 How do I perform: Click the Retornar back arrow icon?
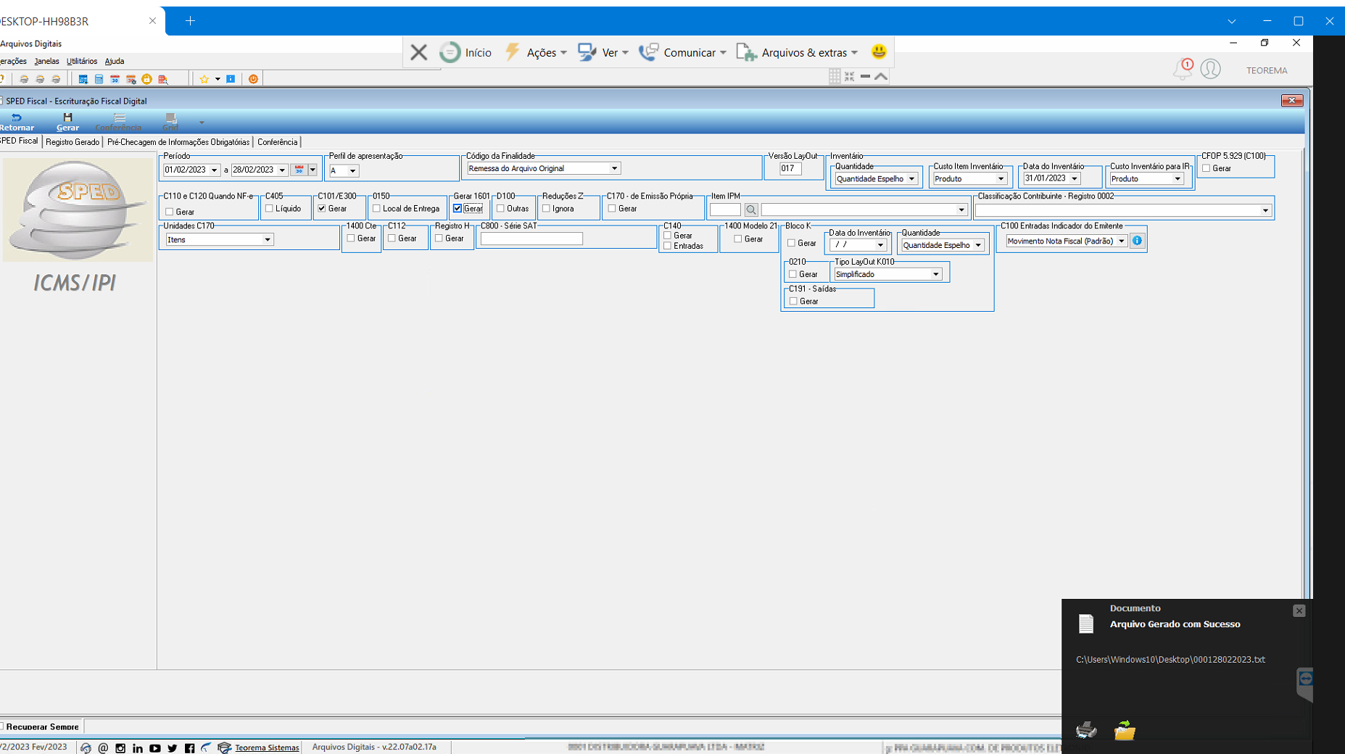click(16, 117)
